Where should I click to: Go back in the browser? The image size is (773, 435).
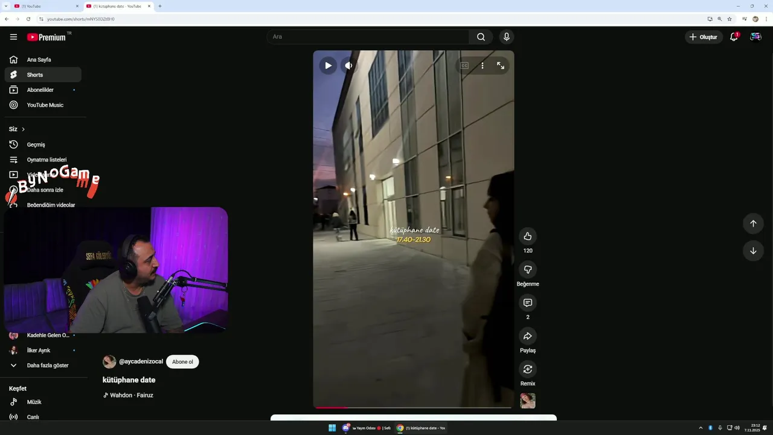pyautogui.click(x=7, y=19)
